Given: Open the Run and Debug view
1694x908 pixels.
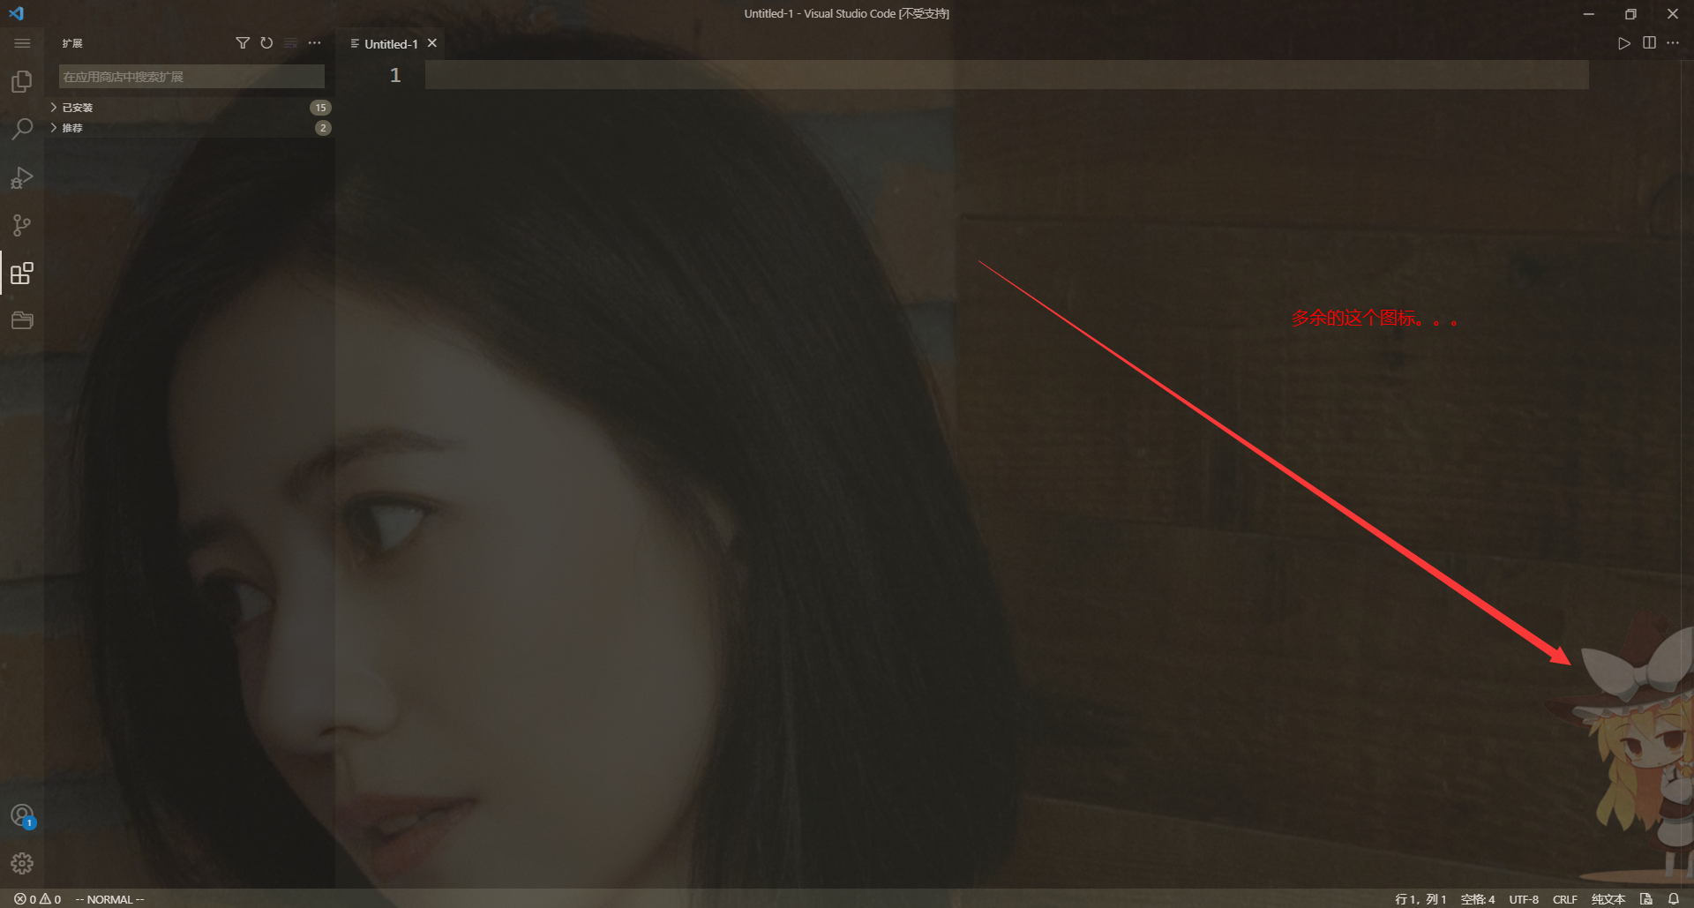Looking at the screenshot, I should 22,177.
